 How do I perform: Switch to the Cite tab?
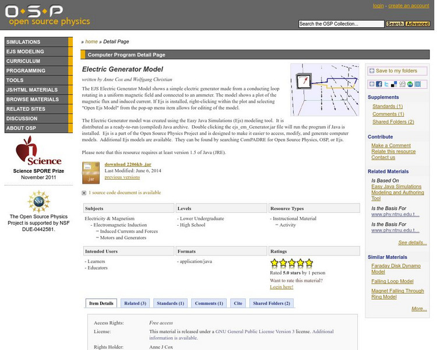(x=238, y=303)
